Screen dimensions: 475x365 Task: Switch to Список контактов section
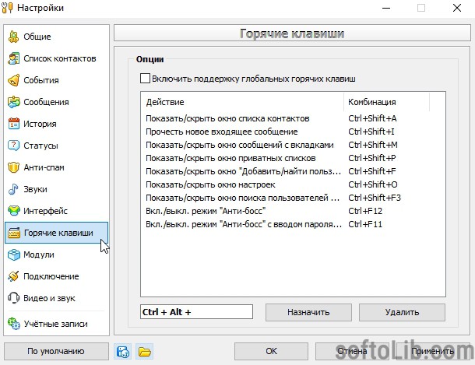pyautogui.click(x=56, y=58)
